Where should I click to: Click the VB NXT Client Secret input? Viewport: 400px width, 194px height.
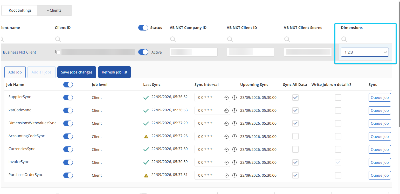pos(308,52)
